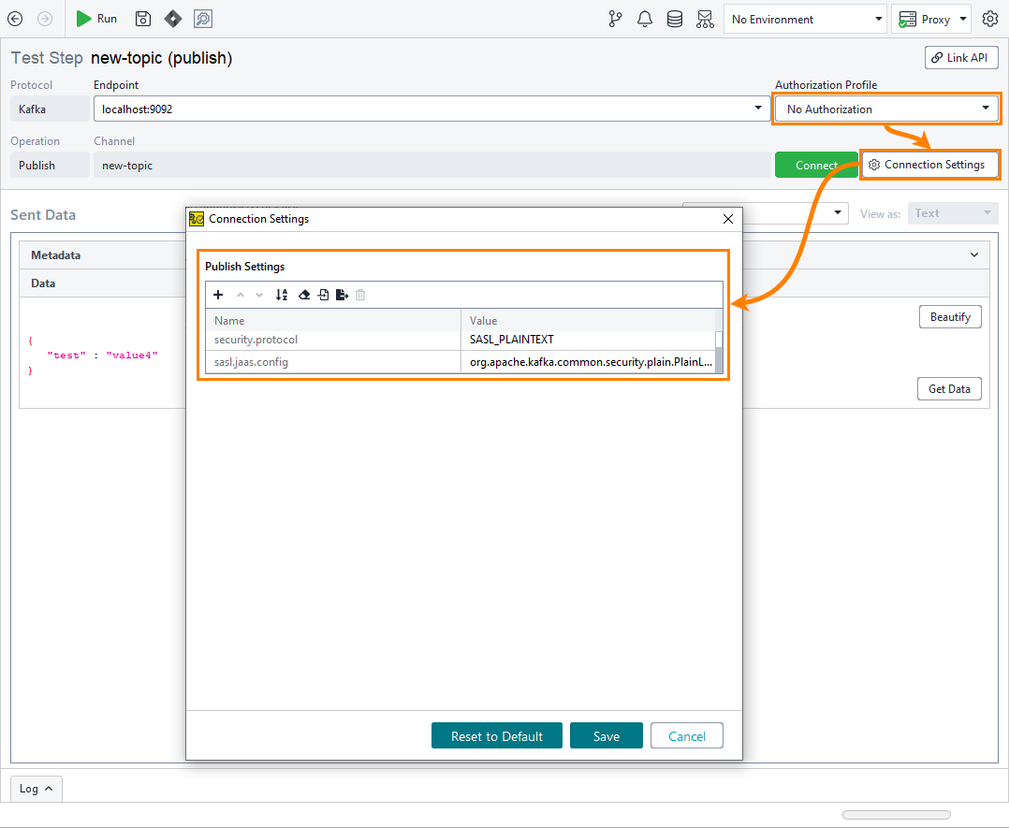Toggle the Proxy setting

(x=930, y=19)
